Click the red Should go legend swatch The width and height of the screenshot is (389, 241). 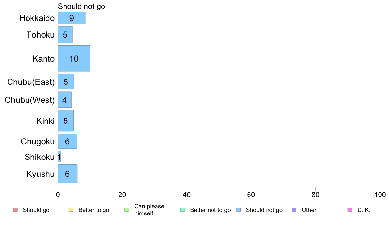coord(15,210)
